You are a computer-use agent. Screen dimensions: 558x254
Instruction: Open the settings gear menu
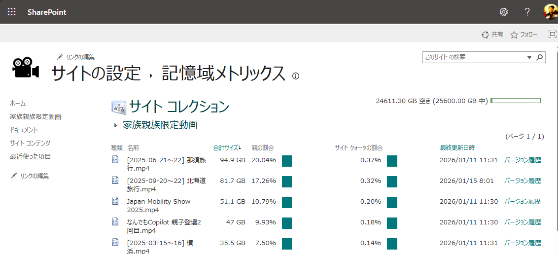pyautogui.click(x=503, y=12)
